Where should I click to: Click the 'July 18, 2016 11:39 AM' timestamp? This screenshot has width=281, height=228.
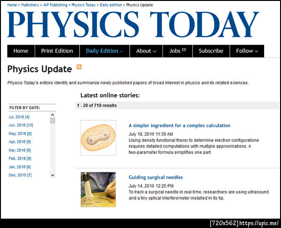click(x=151, y=134)
